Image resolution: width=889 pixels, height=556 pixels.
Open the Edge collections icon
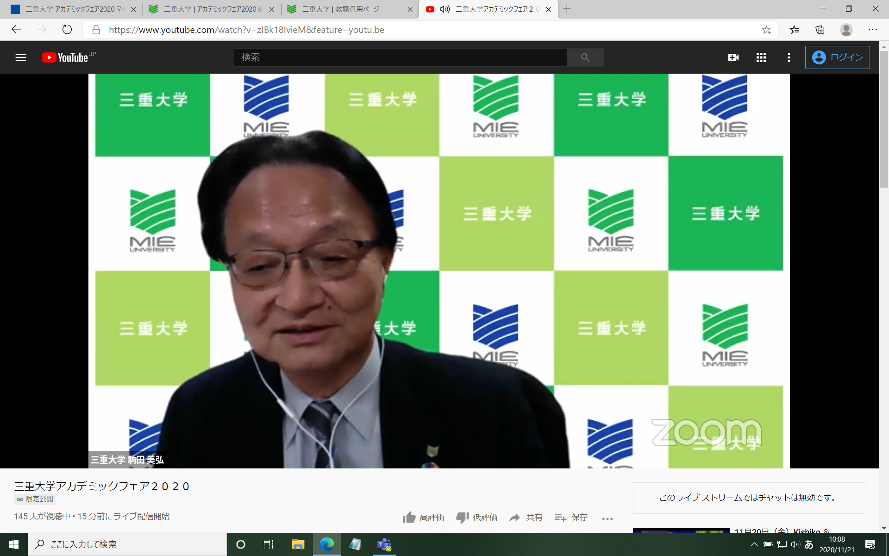pos(820,30)
